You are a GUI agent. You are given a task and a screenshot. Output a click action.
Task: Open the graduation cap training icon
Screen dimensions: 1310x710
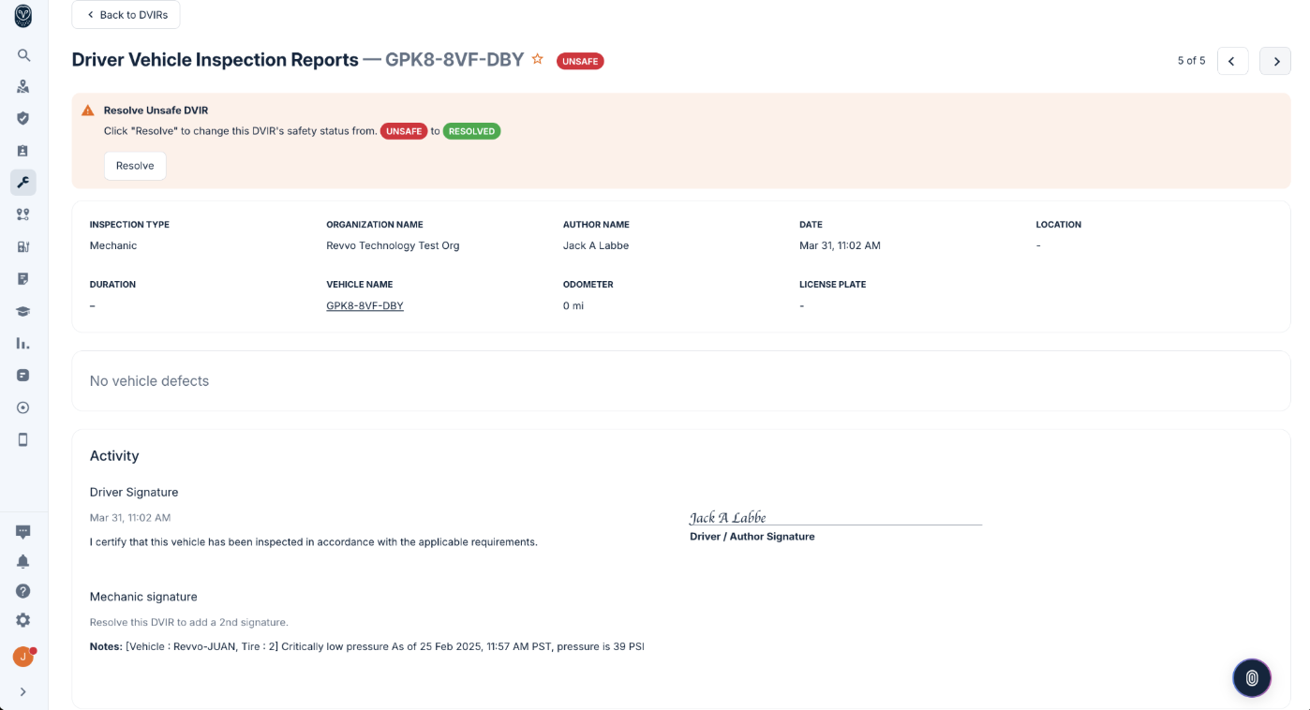(x=23, y=311)
